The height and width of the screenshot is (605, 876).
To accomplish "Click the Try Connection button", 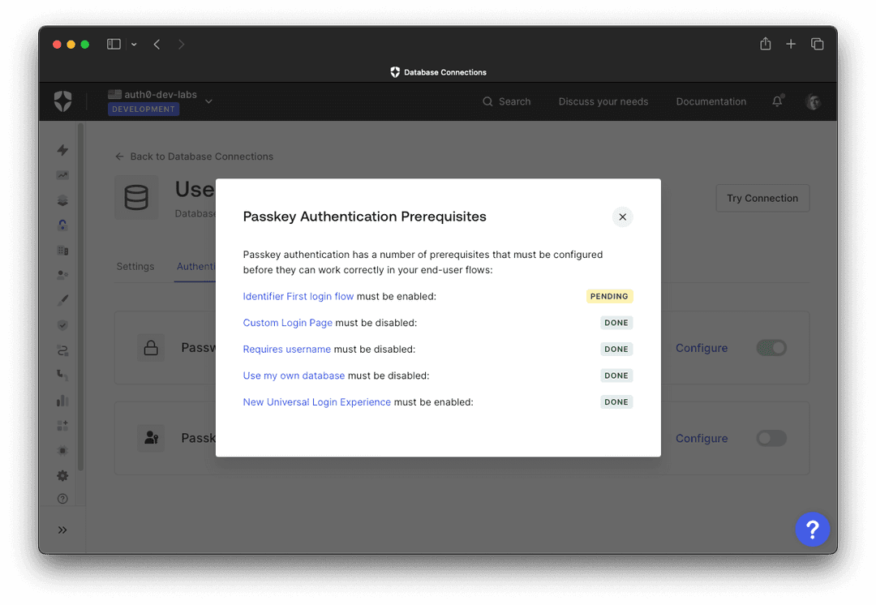I will point(762,198).
